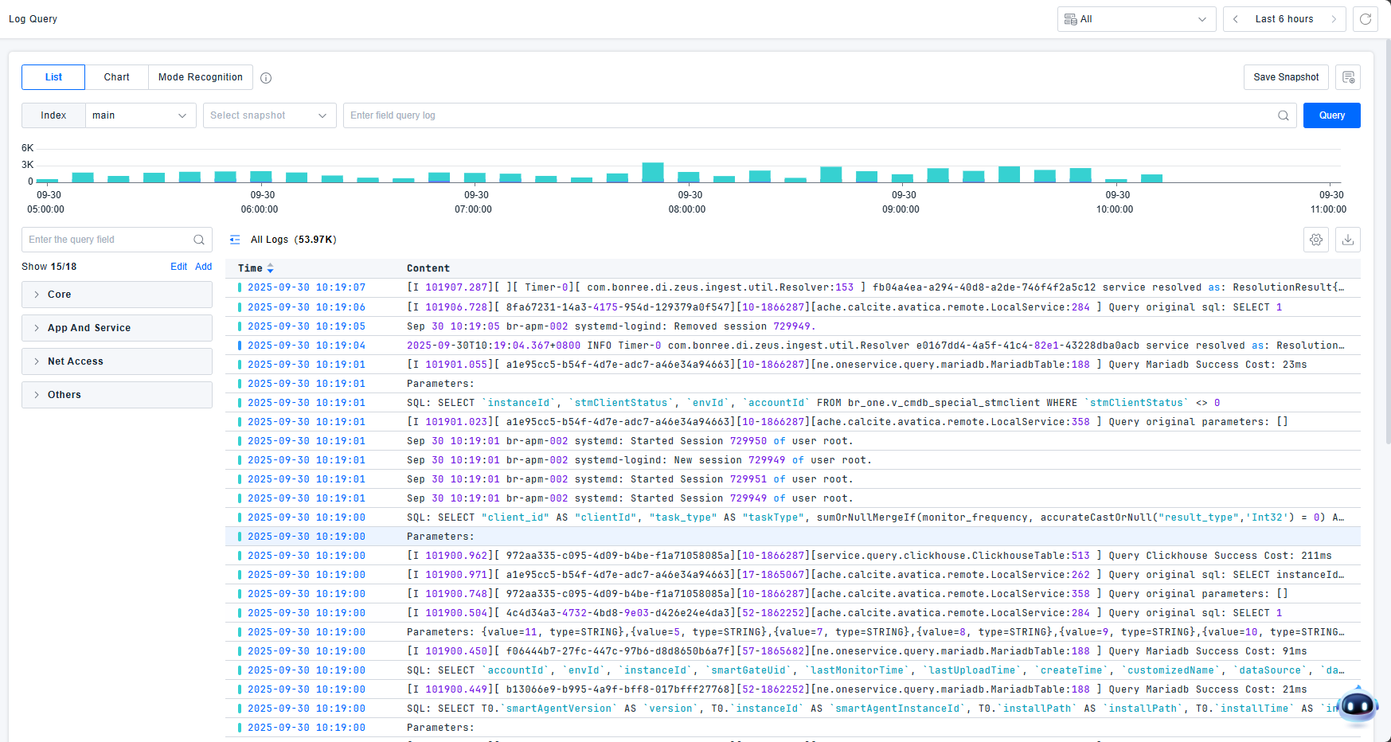This screenshot has height=742, width=1391.
Task: Open the chatbot assistant robot icon
Action: pyautogui.click(x=1358, y=705)
